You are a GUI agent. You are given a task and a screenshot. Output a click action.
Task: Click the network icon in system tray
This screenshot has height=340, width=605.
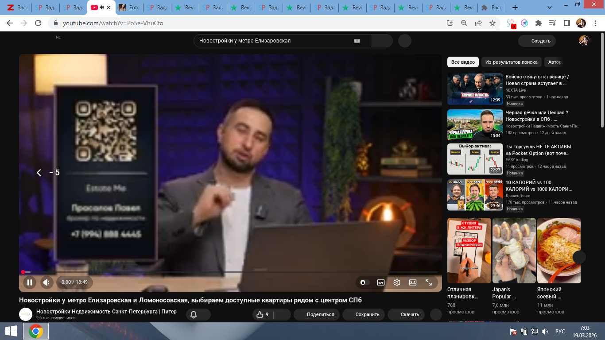[535, 332]
